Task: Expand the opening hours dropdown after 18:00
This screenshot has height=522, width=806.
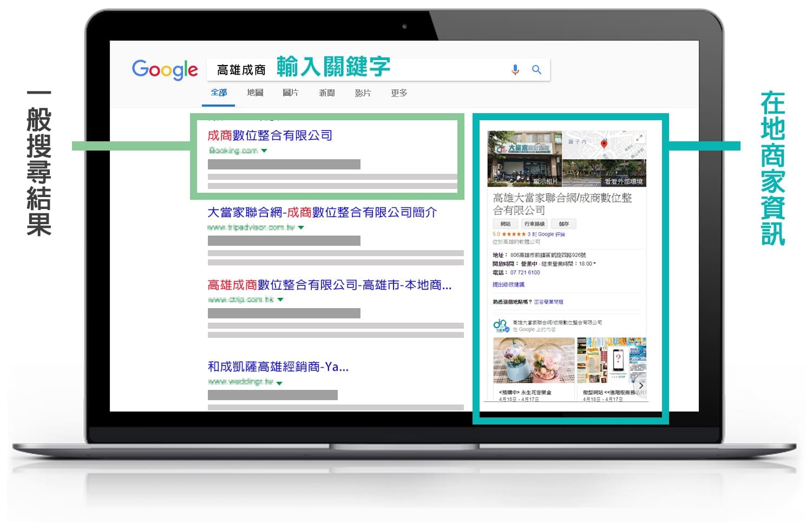Action: (594, 264)
